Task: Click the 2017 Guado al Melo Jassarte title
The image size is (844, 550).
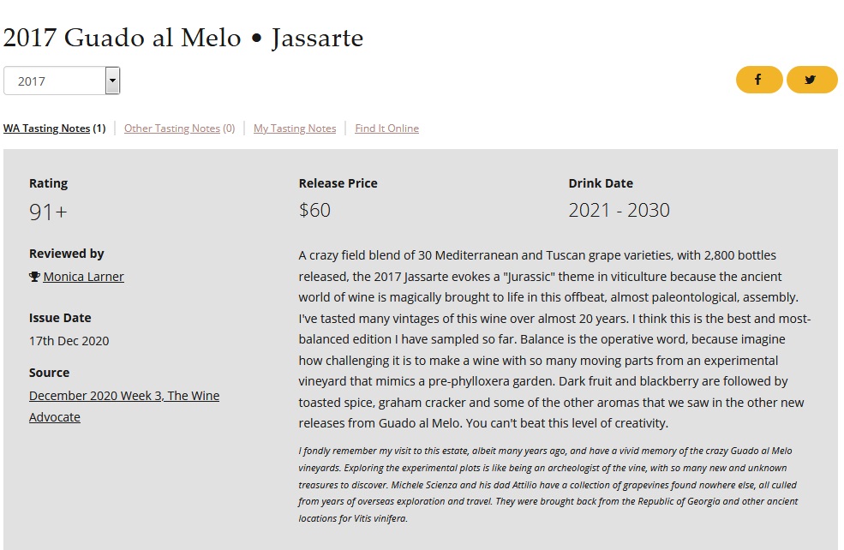Action: point(183,39)
